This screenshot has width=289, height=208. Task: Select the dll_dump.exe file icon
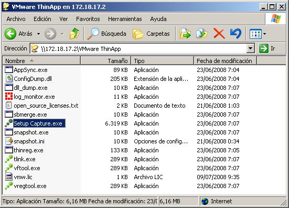[x=9, y=88]
